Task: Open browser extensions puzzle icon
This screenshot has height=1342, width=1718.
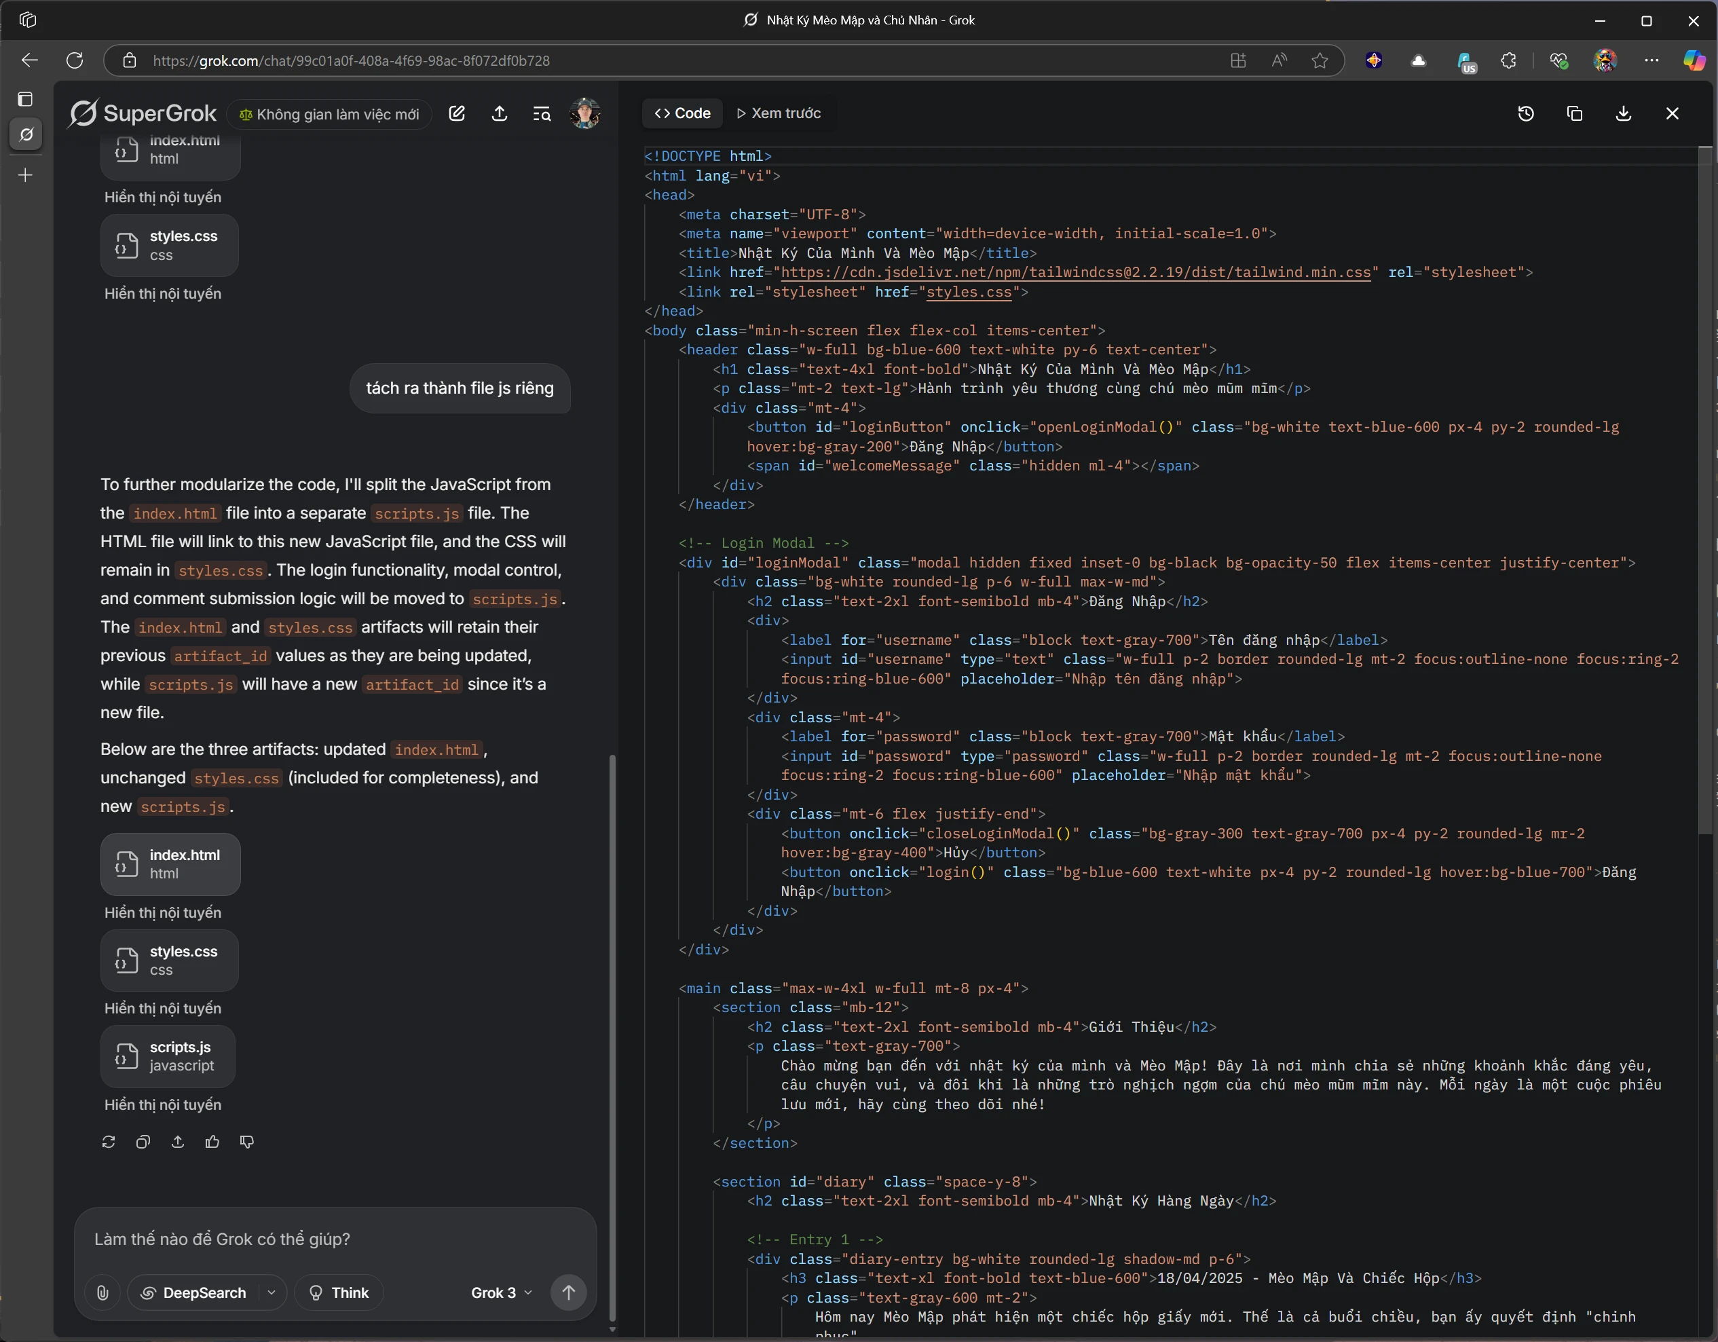Action: 1509,60
